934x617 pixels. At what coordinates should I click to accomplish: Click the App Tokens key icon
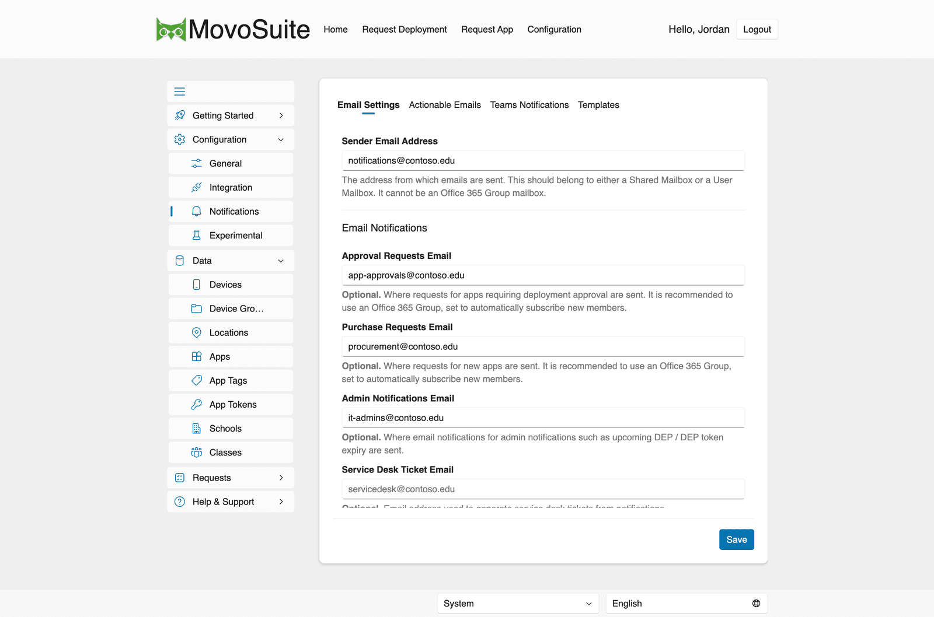click(197, 404)
